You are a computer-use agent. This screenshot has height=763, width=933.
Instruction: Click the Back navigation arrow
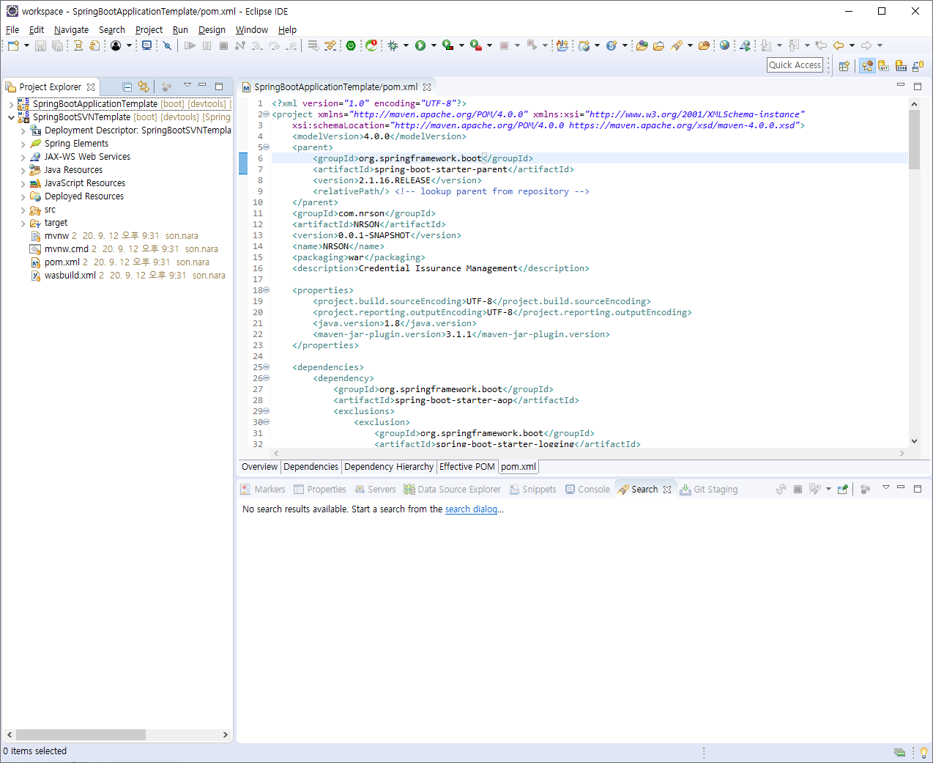(839, 45)
